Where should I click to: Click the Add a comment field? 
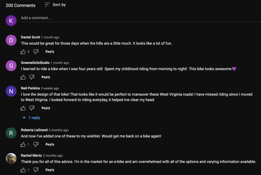tap(141, 18)
